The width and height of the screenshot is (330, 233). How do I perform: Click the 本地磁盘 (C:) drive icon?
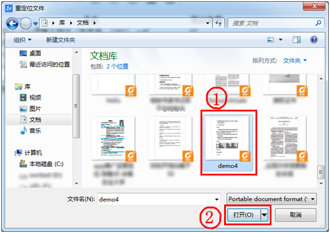[23, 164]
